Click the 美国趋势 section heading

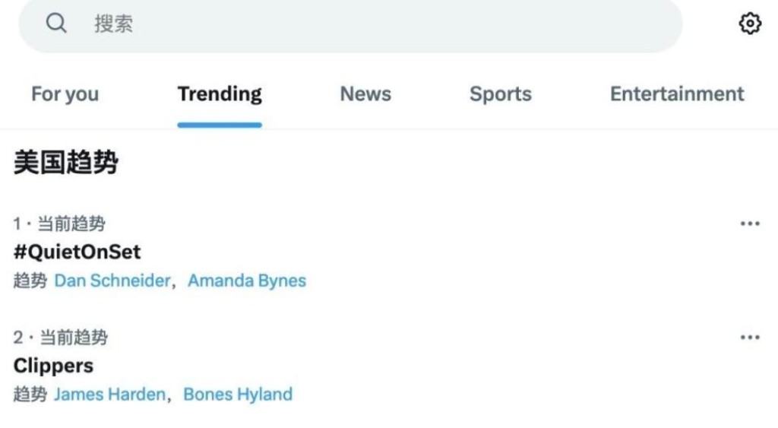pos(66,162)
